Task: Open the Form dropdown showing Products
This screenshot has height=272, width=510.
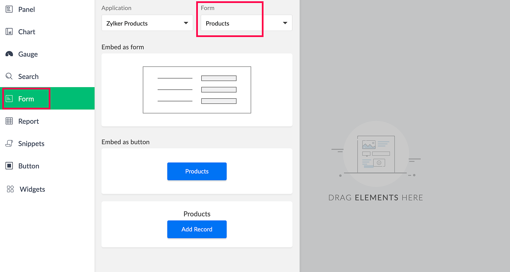Action: pyautogui.click(x=246, y=23)
